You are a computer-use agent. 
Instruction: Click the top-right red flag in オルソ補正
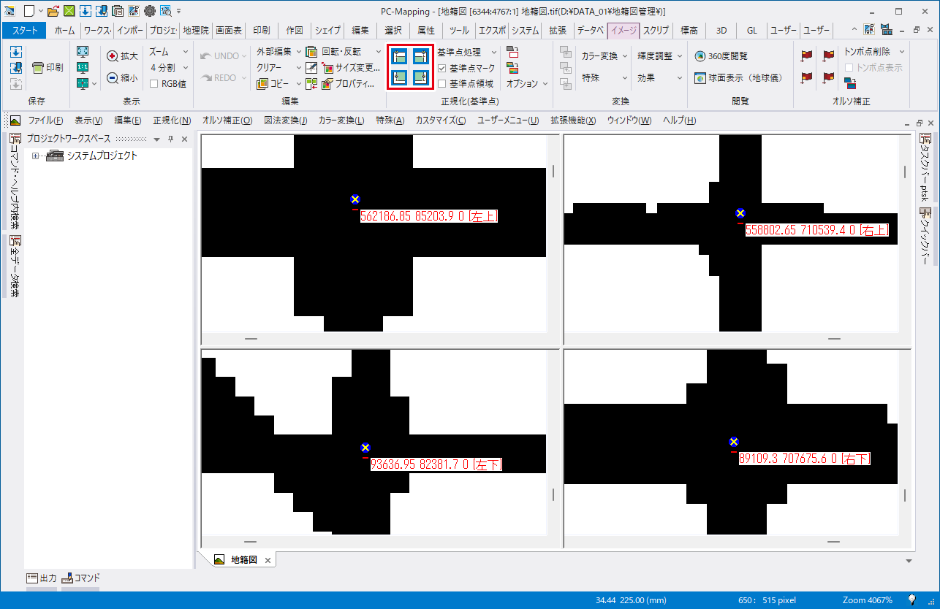[x=829, y=55]
